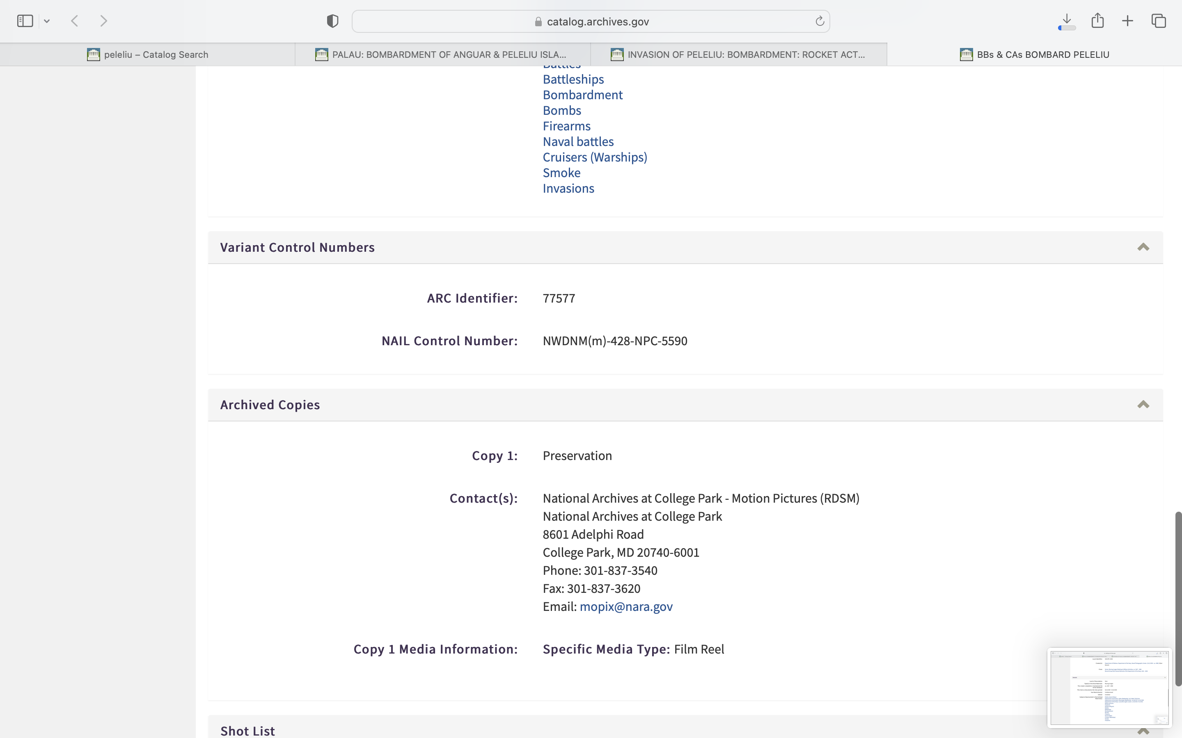Screen dimensions: 1182x738
Task: Add a new tab with plus icon
Action: (1127, 21)
